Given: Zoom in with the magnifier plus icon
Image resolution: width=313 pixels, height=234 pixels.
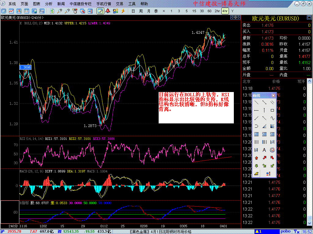Looking at the screenshot, I should point(60,11).
